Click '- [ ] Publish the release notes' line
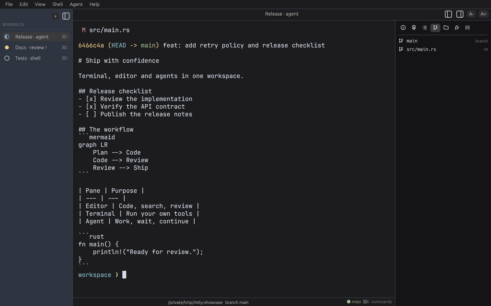 point(135,114)
